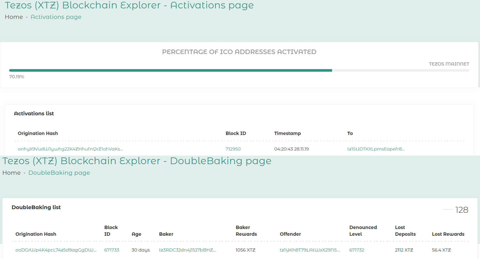480x259 pixels.
Task: Click the Timestamp column header
Action: click(287, 133)
